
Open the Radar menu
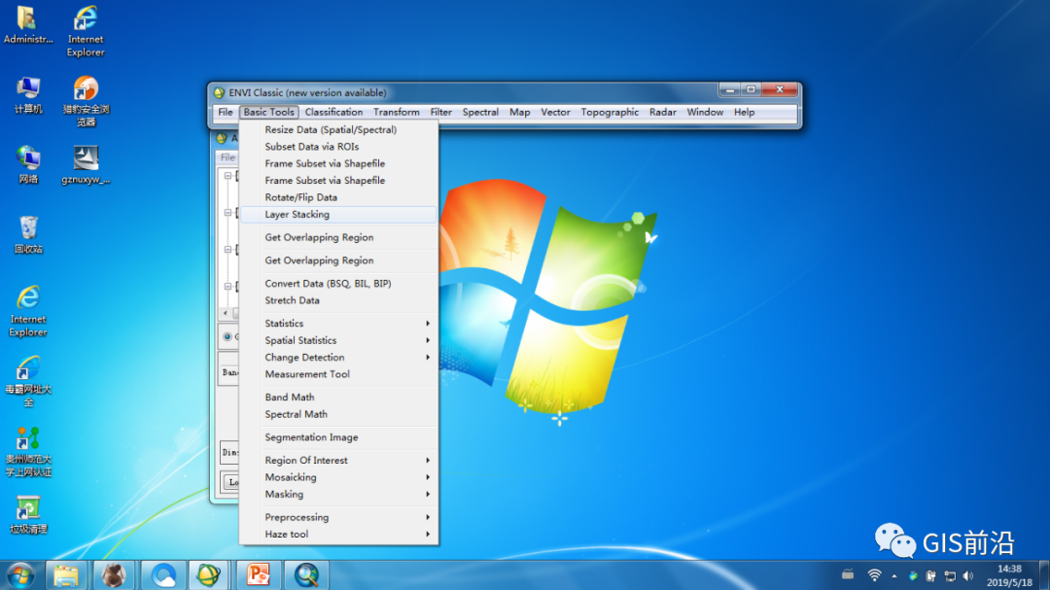(662, 112)
